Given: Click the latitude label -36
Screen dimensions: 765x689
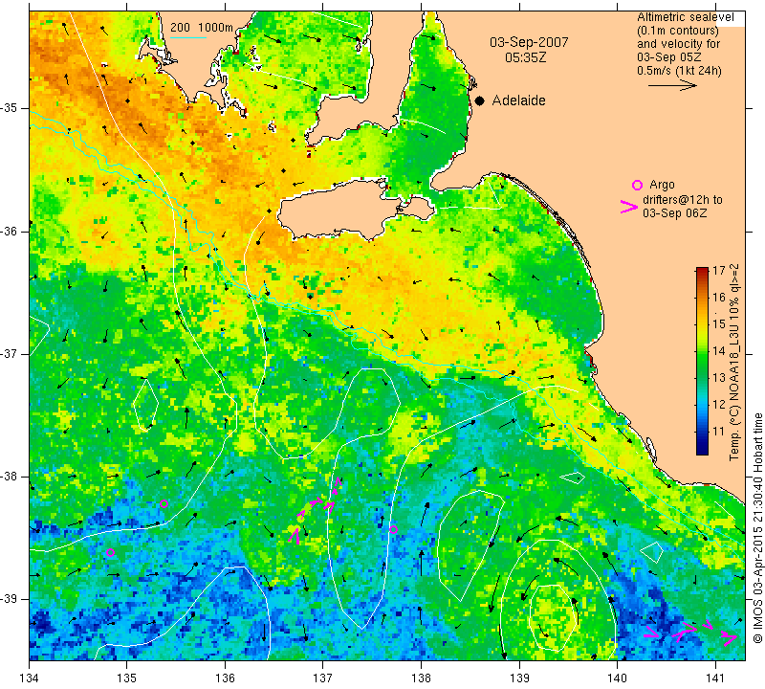Looking at the screenshot, I should [11, 231].
